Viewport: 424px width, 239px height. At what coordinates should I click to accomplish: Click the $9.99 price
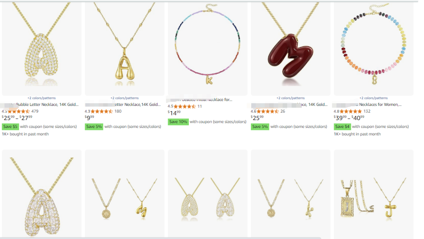point(90,118)
